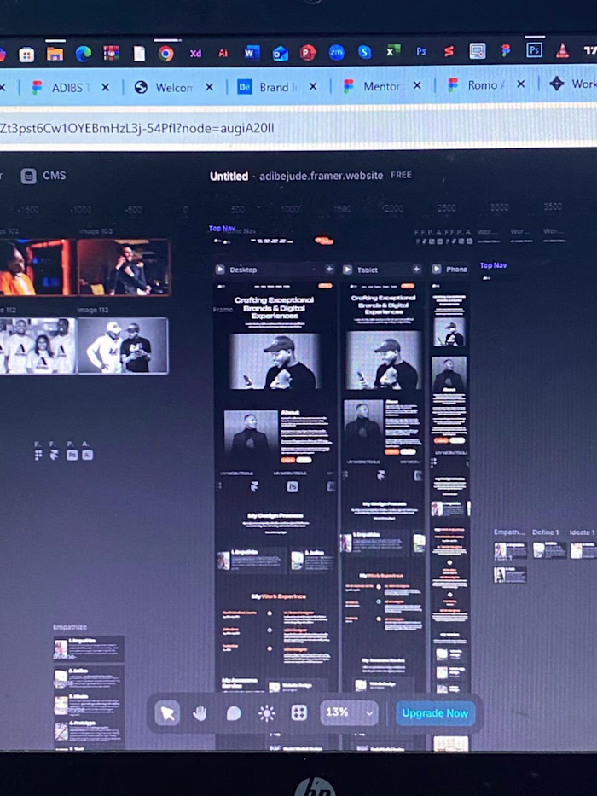Click the Untitled project name
Viewport: 597px width, 796px height.
pyautogui.click(x=229, y=176)
